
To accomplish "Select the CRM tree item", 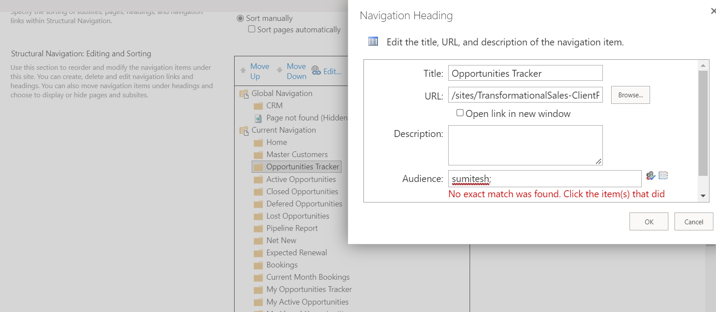I will (274, 106).
